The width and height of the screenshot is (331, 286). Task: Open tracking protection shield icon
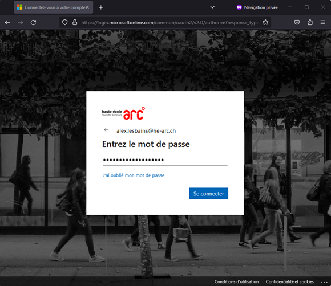click(x=65, y=22)
